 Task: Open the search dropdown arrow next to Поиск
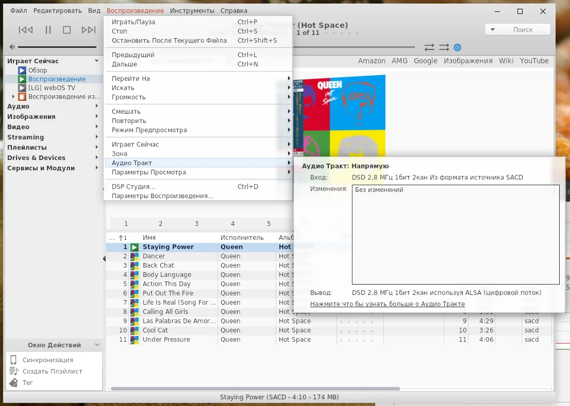(492, 30)
